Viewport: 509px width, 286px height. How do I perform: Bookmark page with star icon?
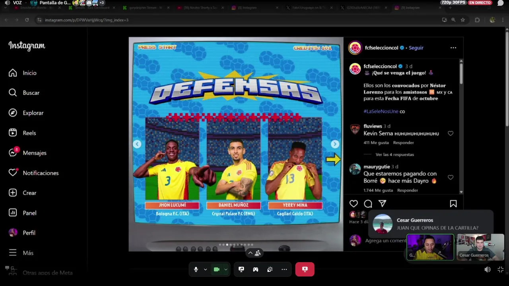tap(462, 20)
